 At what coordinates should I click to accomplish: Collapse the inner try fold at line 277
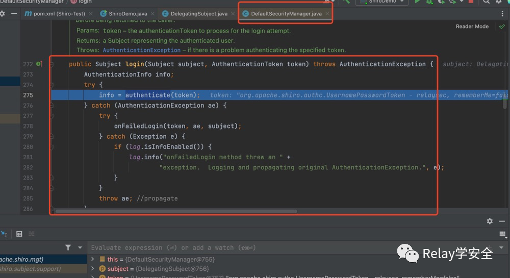(52, 116)
